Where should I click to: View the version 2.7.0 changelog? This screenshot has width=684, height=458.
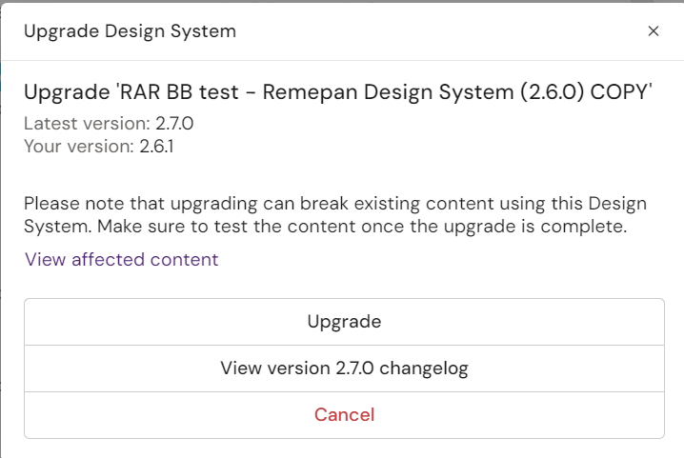(x=344, y=368)
